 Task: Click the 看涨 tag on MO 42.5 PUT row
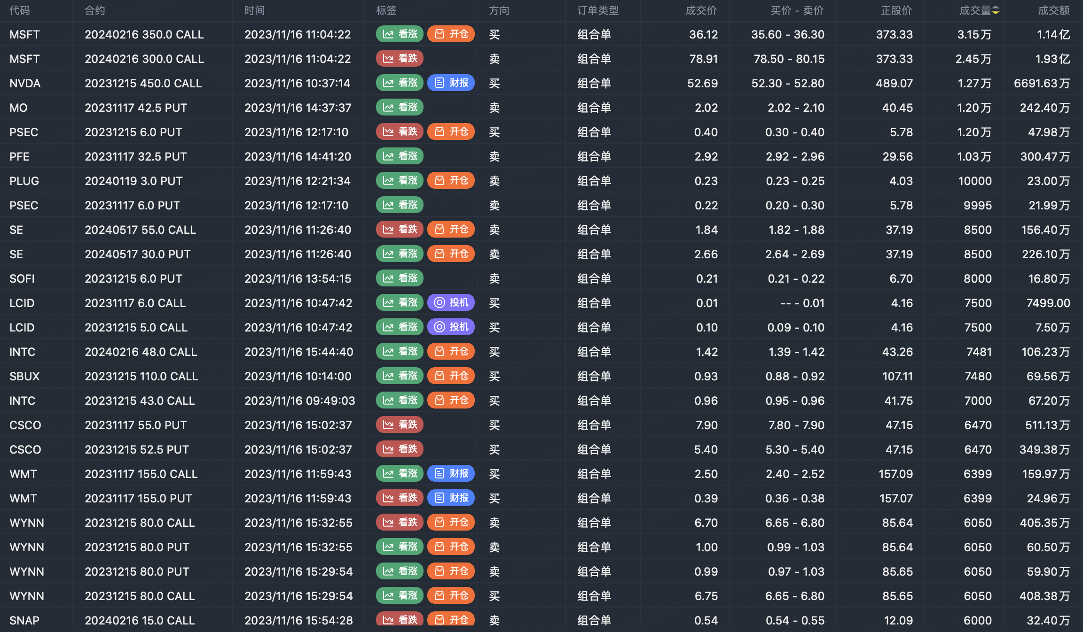coord(400,108)
